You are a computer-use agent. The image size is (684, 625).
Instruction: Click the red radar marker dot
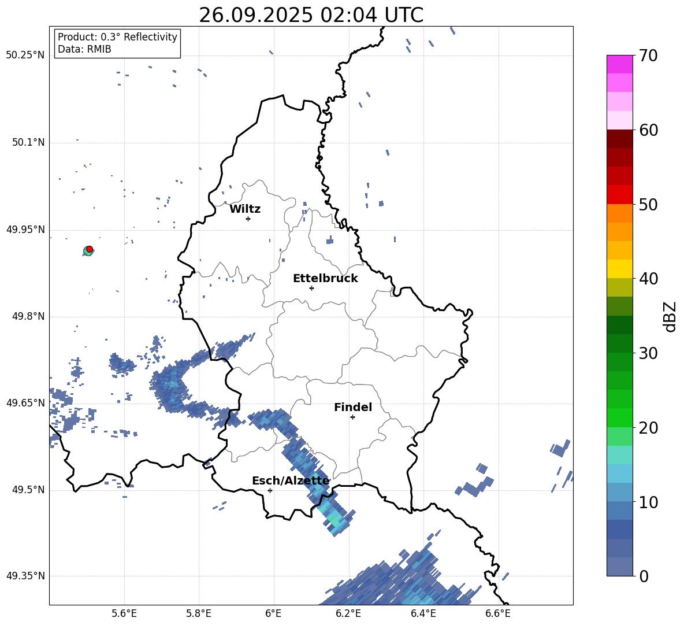(90, 249)
